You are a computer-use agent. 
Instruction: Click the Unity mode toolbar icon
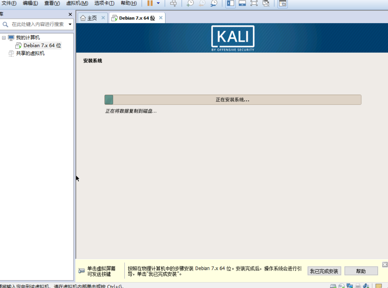266,3
